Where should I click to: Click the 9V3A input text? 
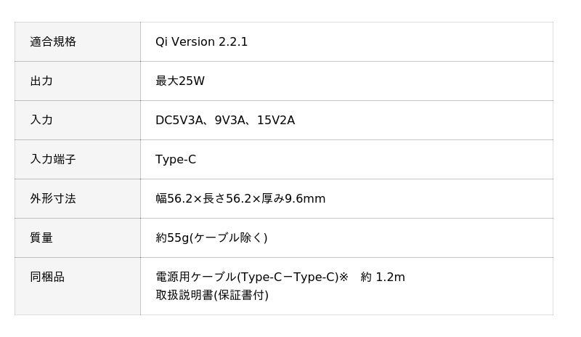pos(231,121)
